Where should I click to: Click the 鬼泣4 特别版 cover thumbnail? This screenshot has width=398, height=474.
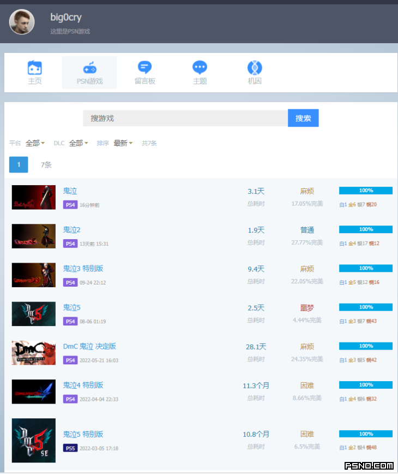click(x=34, y=392)
